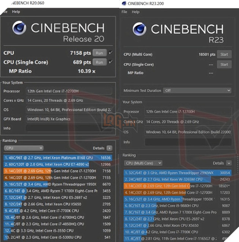
Task: Click the Processor field in R20 Your System
Action: tap(69, 91)
